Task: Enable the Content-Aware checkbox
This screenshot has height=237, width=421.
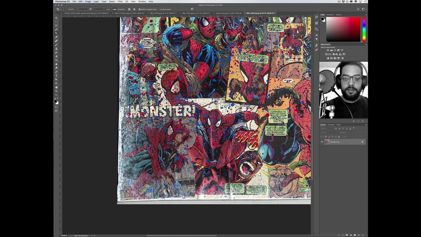Action: coord(159,9)
